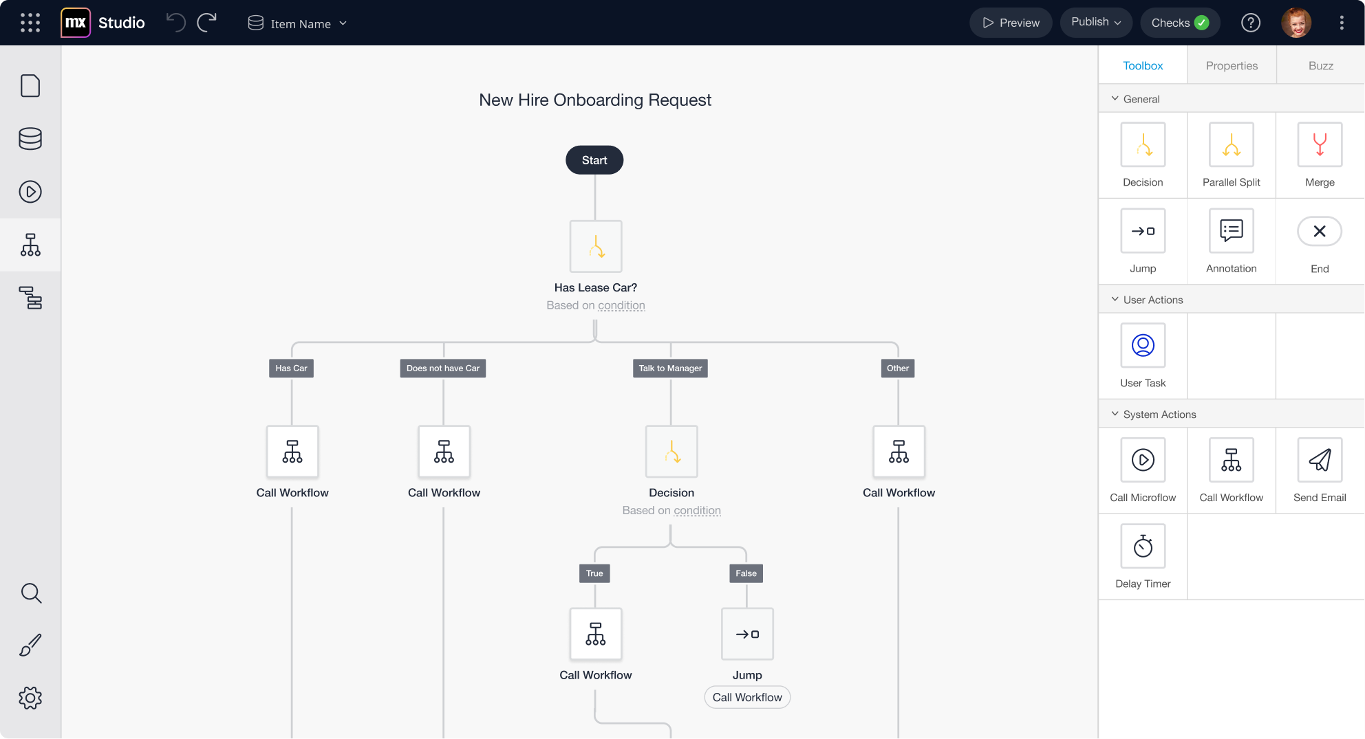Click the Talk to Manager label

pos(670,368)
